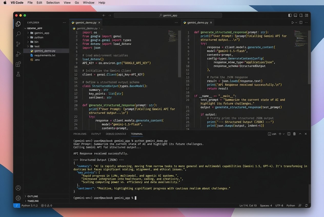Select the Python language mode in status bar
The width and height of the screenshot is (324, 217).
click(x=291, y=205)
